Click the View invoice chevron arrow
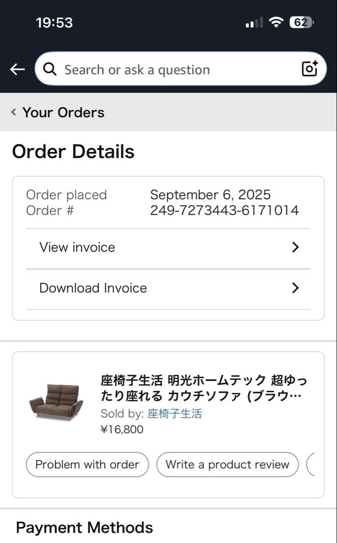The image size is (337, 543). 295,247
